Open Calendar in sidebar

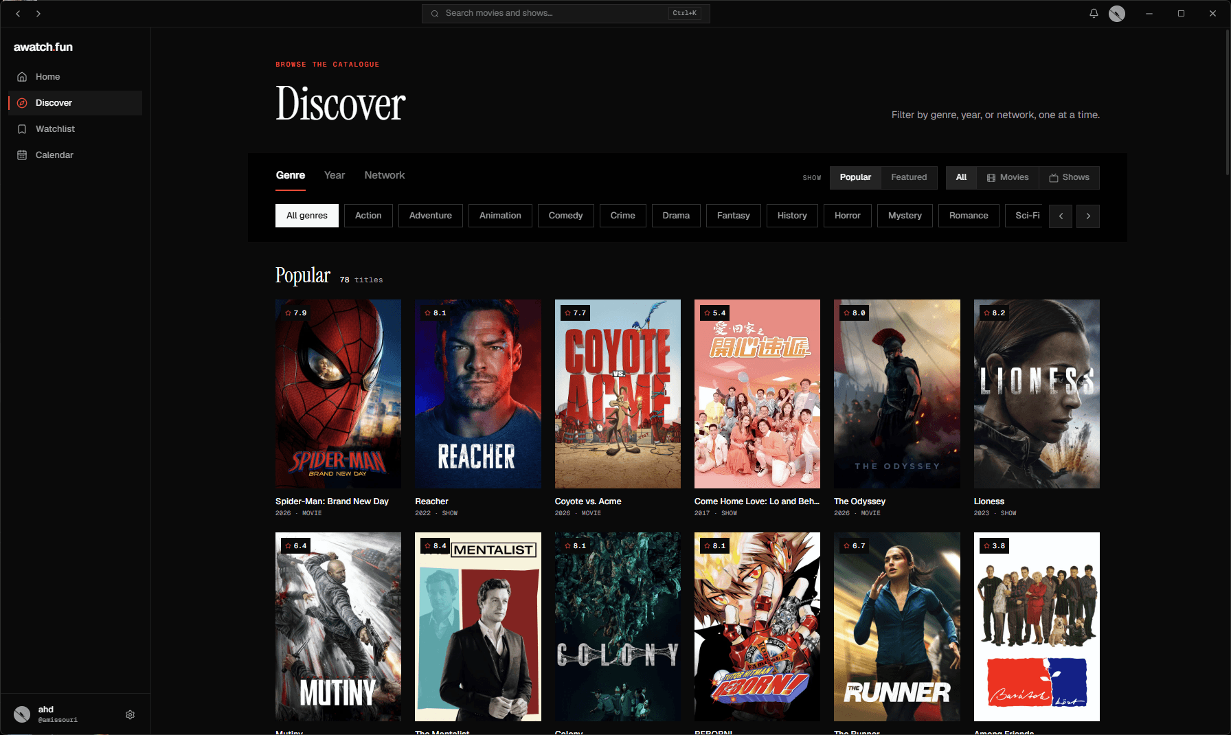tap(76, 155)
